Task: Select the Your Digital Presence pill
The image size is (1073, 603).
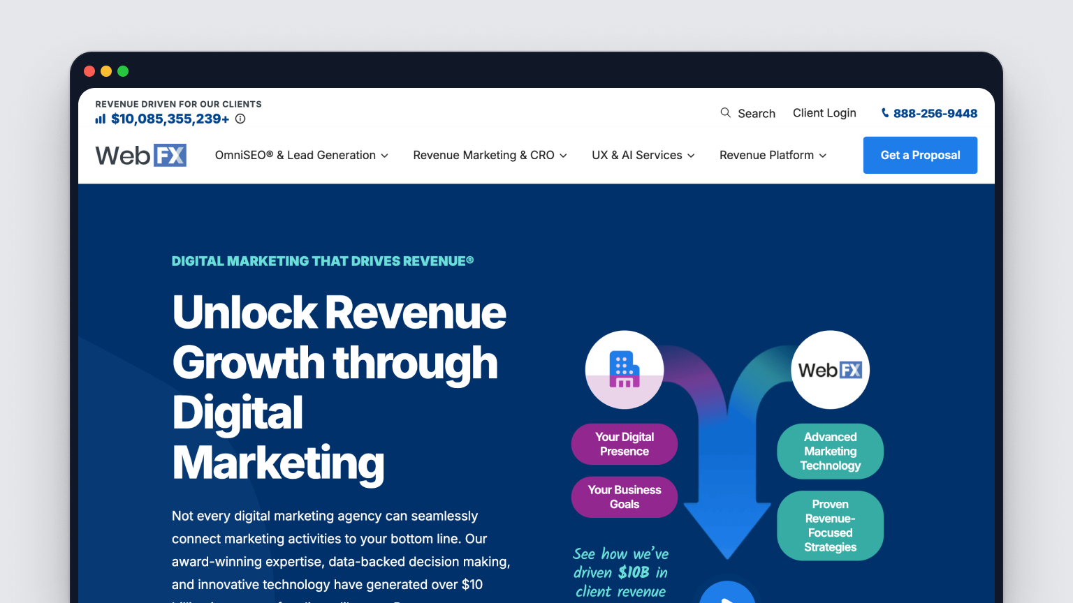Action: point(624,444)
